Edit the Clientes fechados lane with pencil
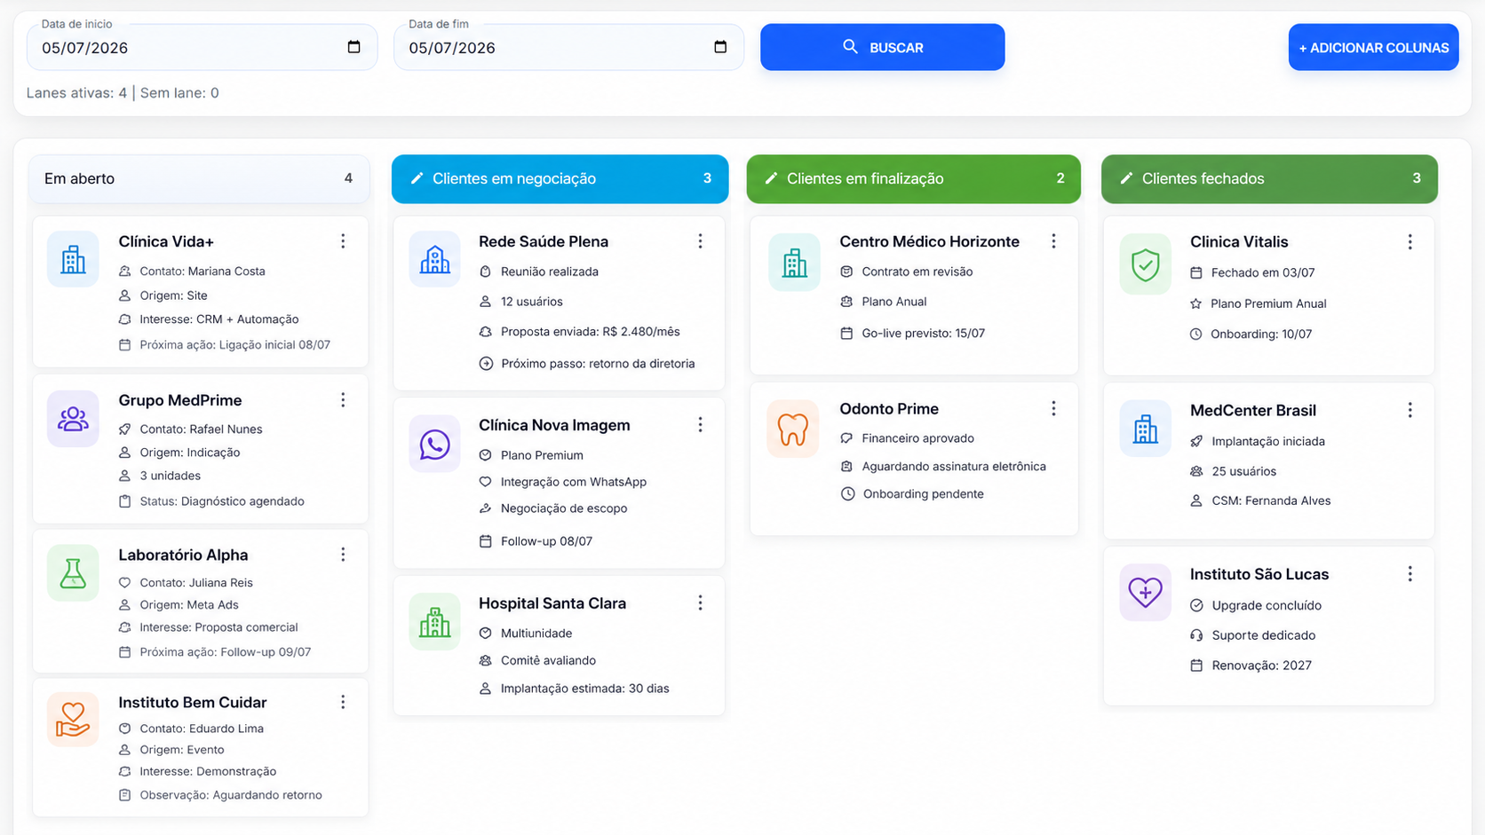Screen dimensions: 1485x835 point(1126,178)
